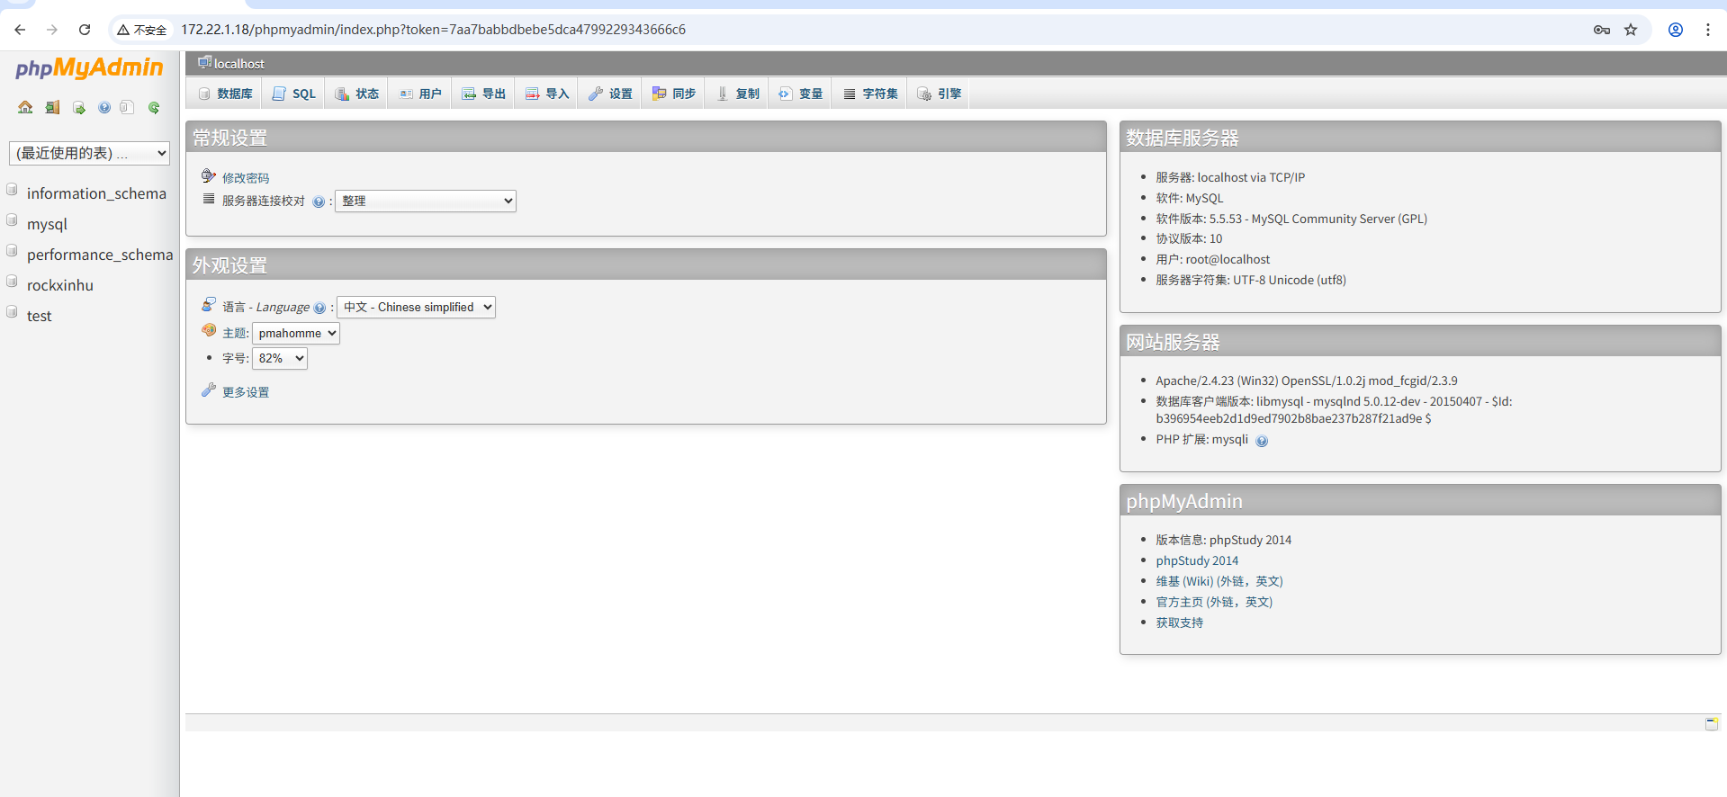
Task: Open the 最近使用的表 dropdown
Action: coord(89,153)
